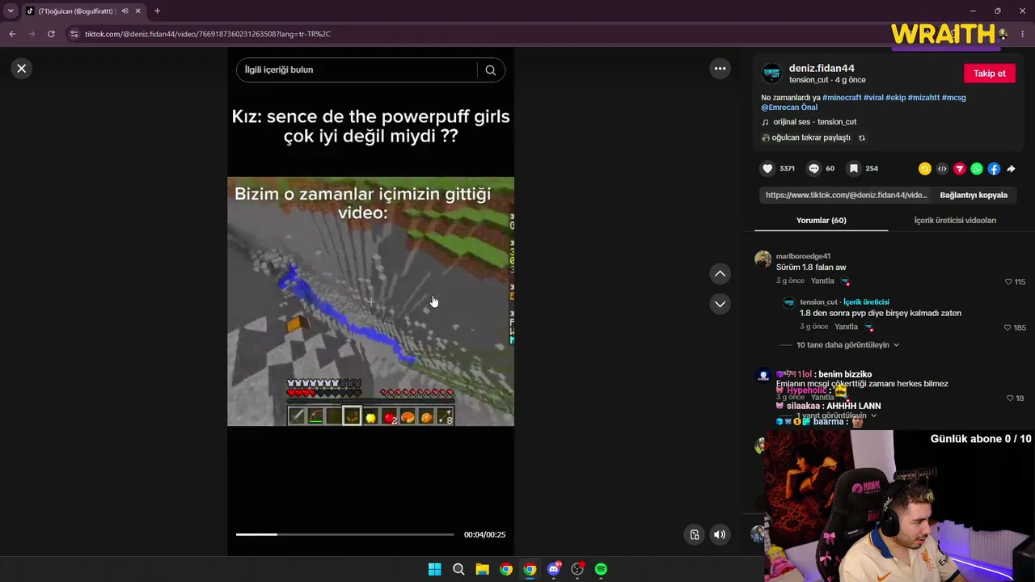Open the #viral hashtag
Screen dimensions: 1035x582
pos(873,98)
